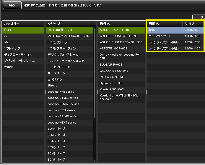The height and width of the screenshot is (165, 205).
Task: Select メインディスプレイ(横) screen
Action: tap(164, 42)
